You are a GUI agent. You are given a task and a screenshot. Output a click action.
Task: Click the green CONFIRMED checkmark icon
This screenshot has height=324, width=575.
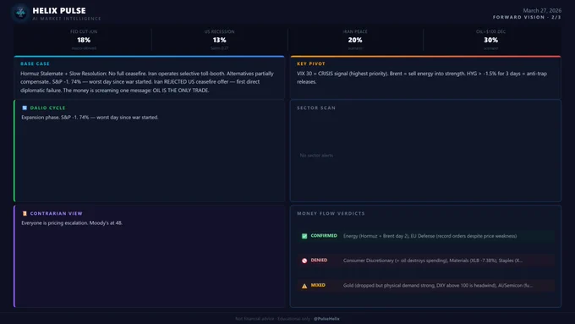coord(304,236)
